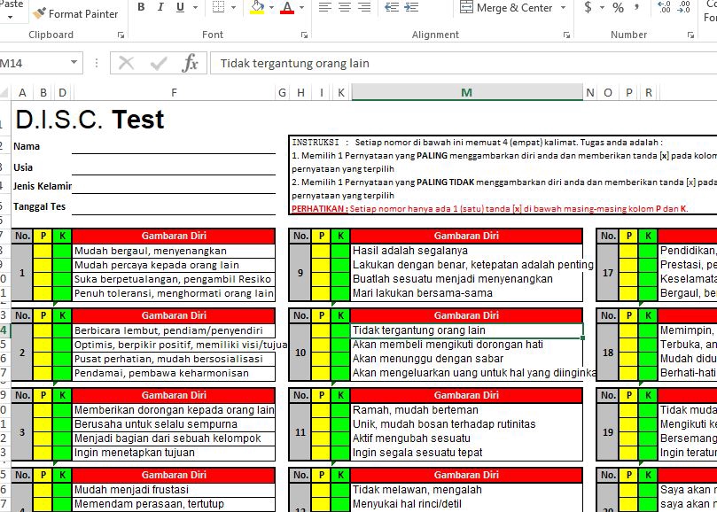Cancel formula entry X icon
The width and height of the screenshot is (717, 512).
(126, 63)
